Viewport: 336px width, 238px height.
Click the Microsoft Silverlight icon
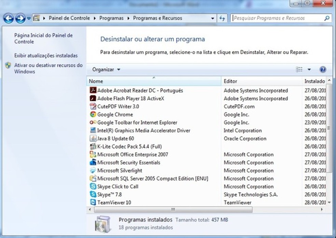(93, 170)
